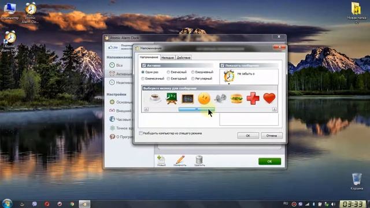Click the Windows Start orb

point(7,203)
